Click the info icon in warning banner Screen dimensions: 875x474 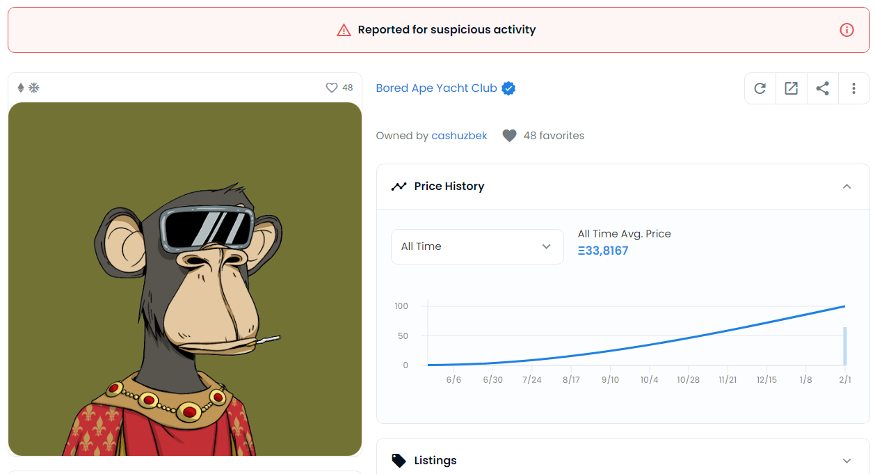(x=846, y=30)
